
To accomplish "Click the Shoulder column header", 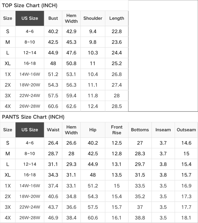I will pyautogui.click(x=93, y=18).
